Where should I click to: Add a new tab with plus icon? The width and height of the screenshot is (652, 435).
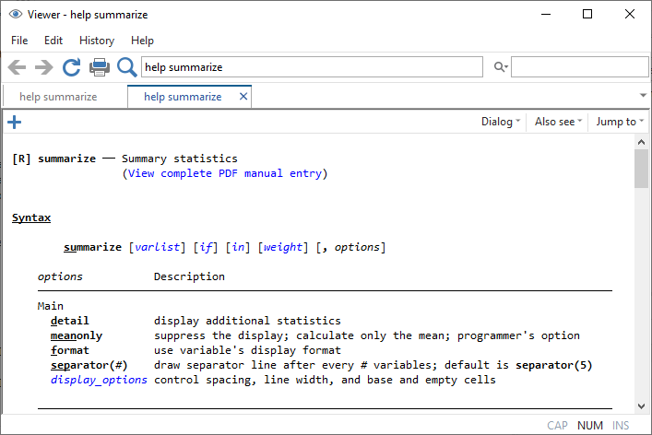click(14, 122)
